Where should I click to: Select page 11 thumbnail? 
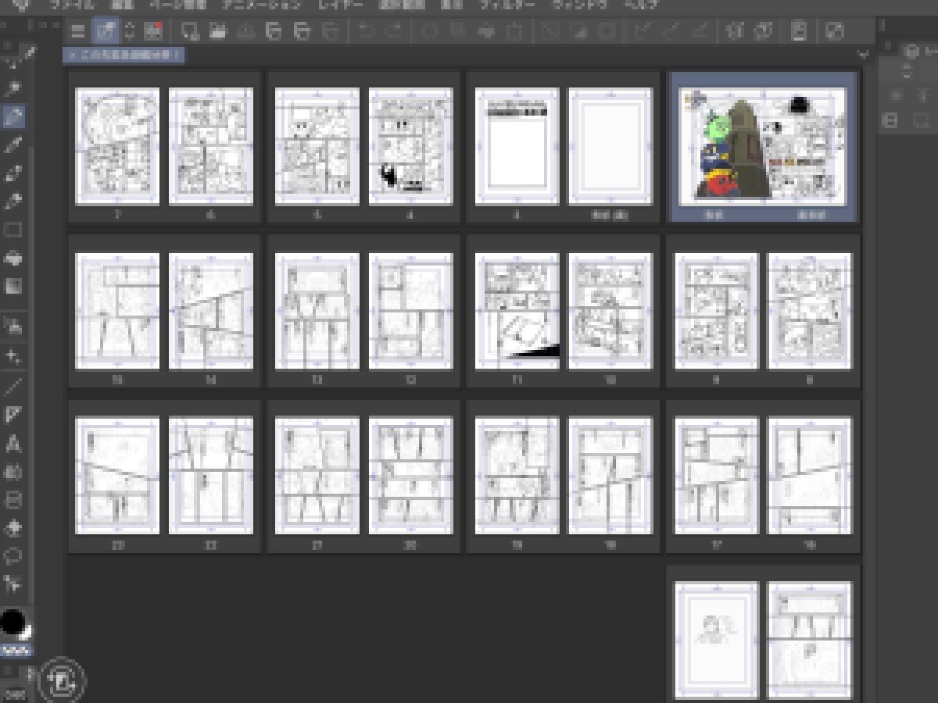(517, 311)
